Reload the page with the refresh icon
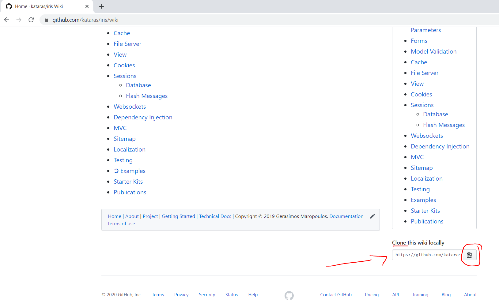Image resolution: width=499 pixels, height=307 pixels. tap(31, 20)
